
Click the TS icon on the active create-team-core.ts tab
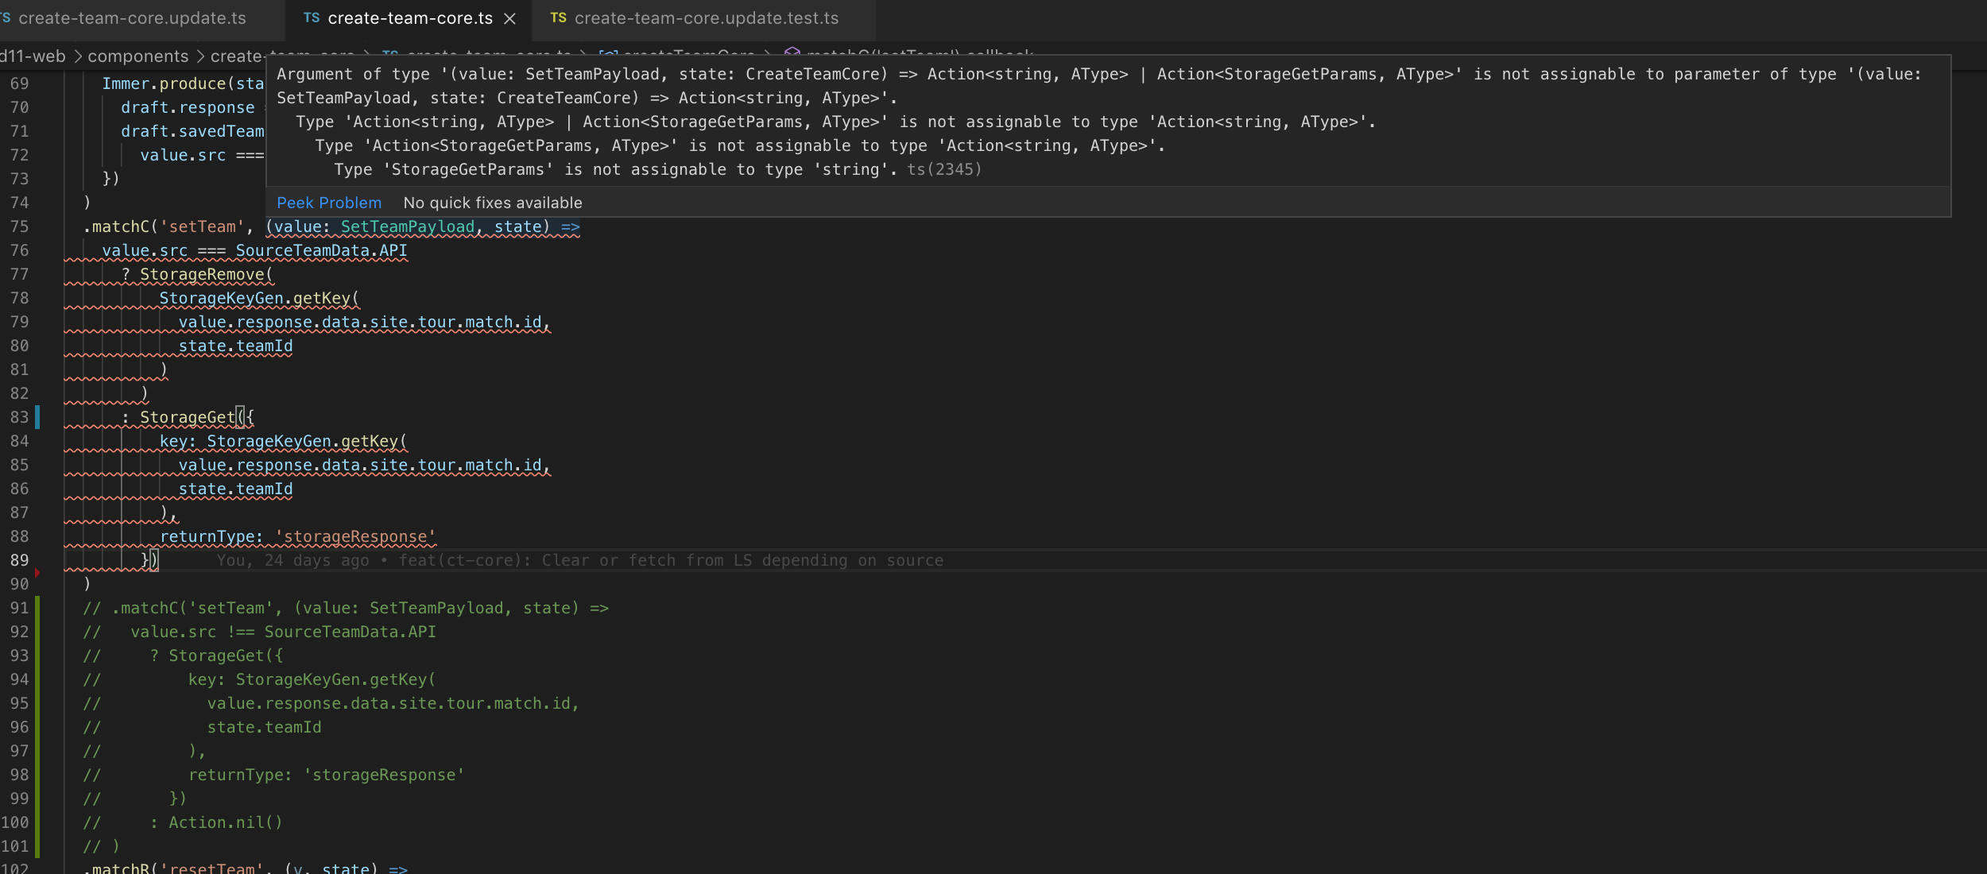312,17
